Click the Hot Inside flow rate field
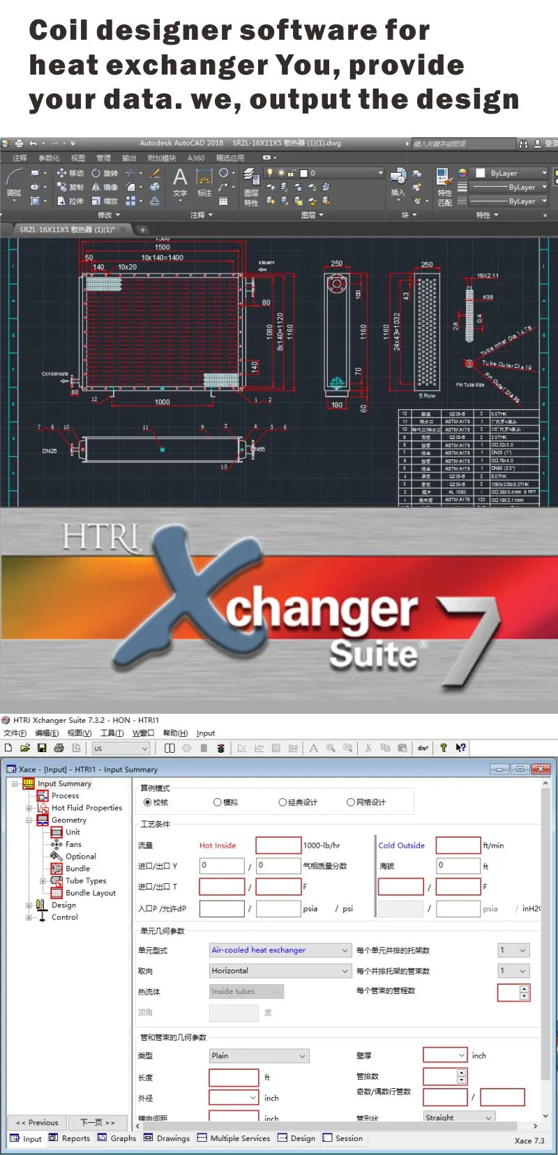The width and height of the screenshot is (558, 1155). pyautogui.click(x=278, y=846)
